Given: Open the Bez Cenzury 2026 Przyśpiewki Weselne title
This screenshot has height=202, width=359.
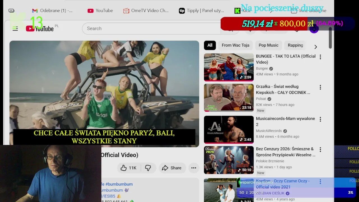Looking at the screenshot, I should pos(286,152).
